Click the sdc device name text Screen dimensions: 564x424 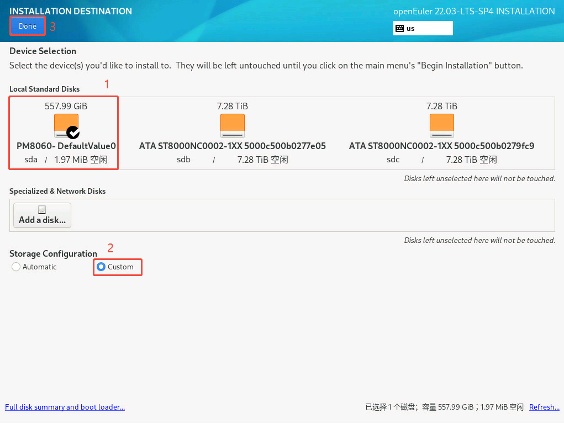point(393,160)
